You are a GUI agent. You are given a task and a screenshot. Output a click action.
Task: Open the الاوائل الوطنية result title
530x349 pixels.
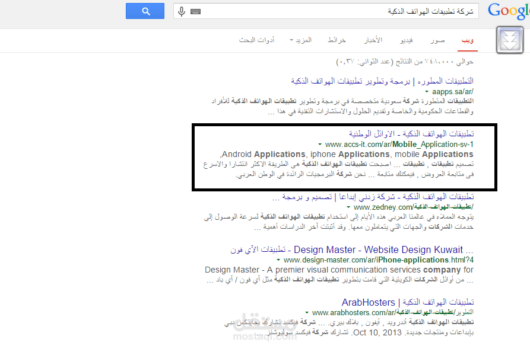(411, 134)
